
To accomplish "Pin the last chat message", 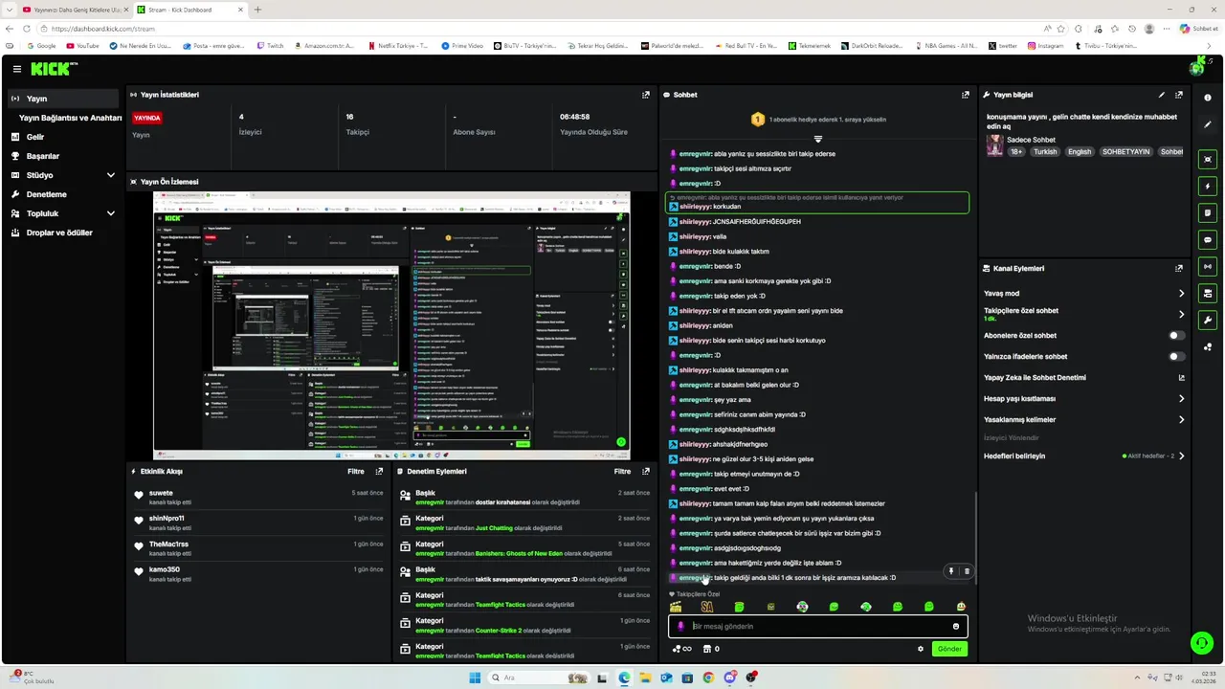I will click(950, 571).
